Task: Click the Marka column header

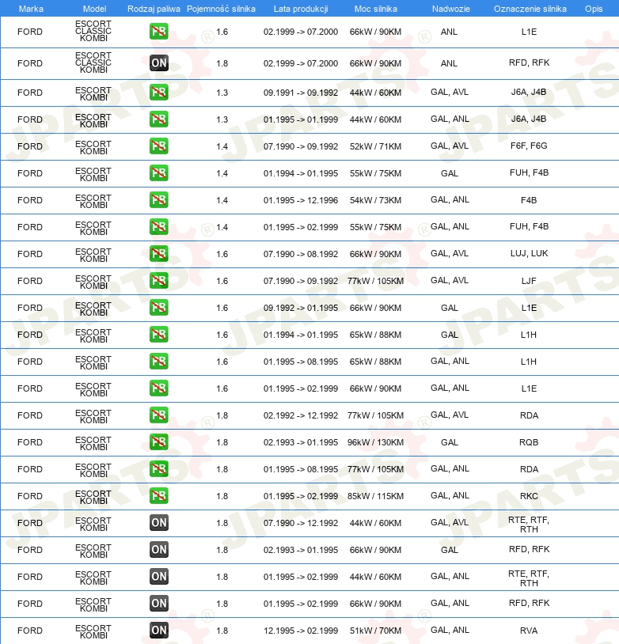Action: (x=31, y=9)
